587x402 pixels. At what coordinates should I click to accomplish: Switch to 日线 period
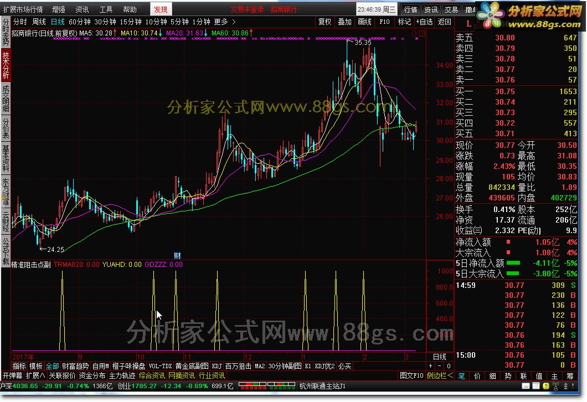click(x=58, y=22)
